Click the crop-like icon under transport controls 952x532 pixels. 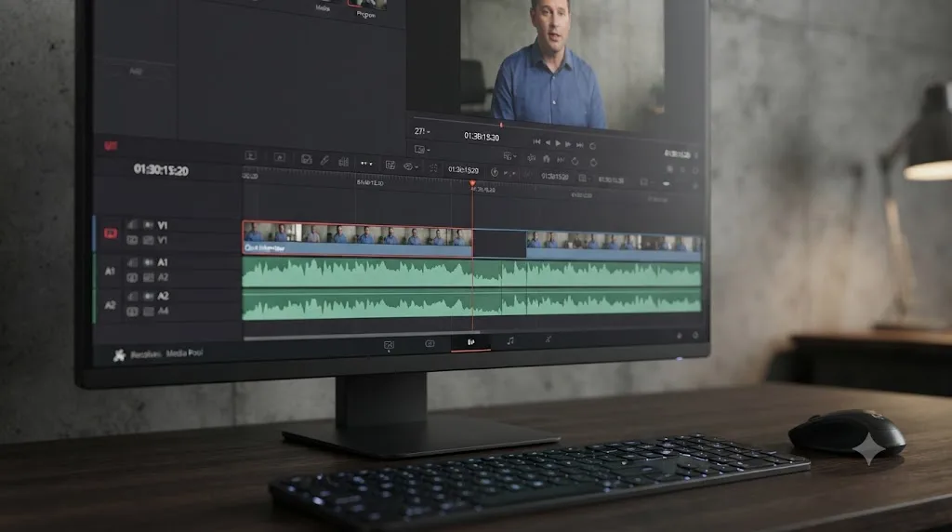(x=531, y=158)
